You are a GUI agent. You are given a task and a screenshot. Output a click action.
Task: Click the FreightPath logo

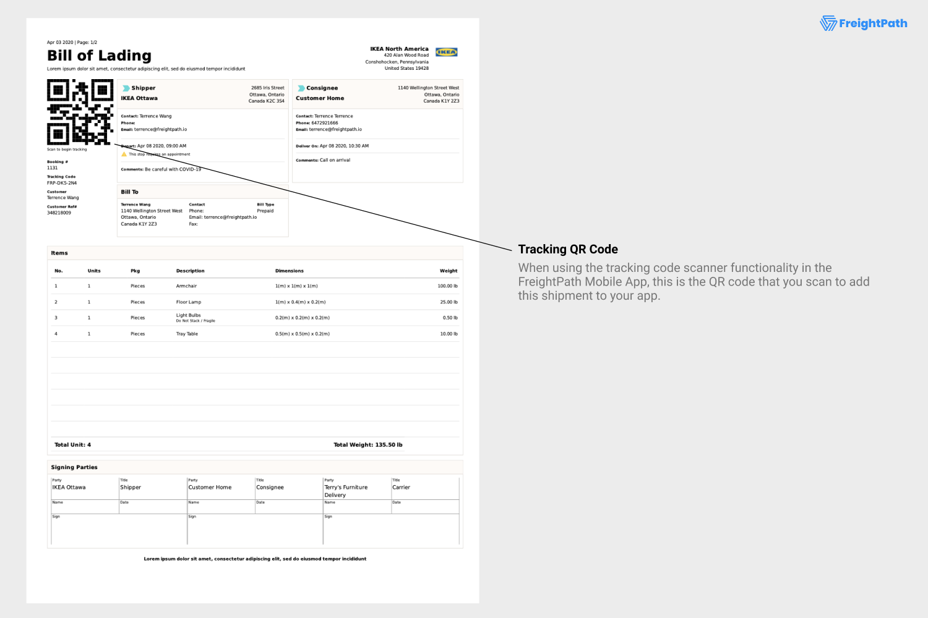click(864, 23)
